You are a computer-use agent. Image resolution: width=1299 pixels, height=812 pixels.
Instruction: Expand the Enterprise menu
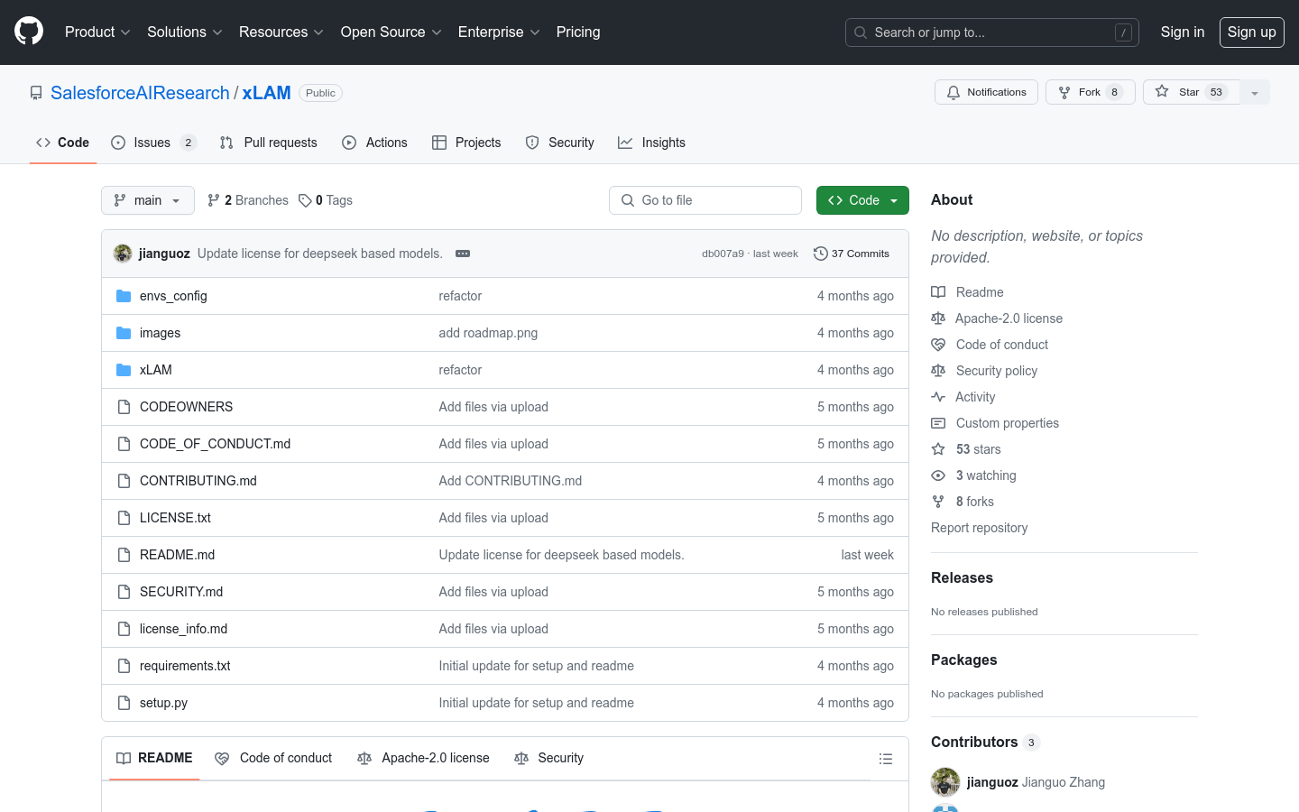click(x=499, y=32)
